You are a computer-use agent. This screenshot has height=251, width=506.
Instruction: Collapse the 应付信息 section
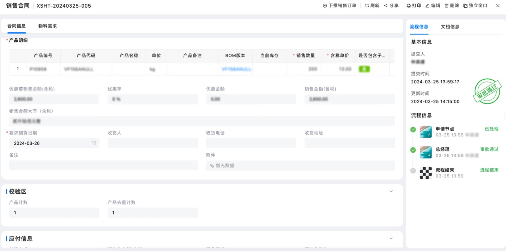(391, 239)
